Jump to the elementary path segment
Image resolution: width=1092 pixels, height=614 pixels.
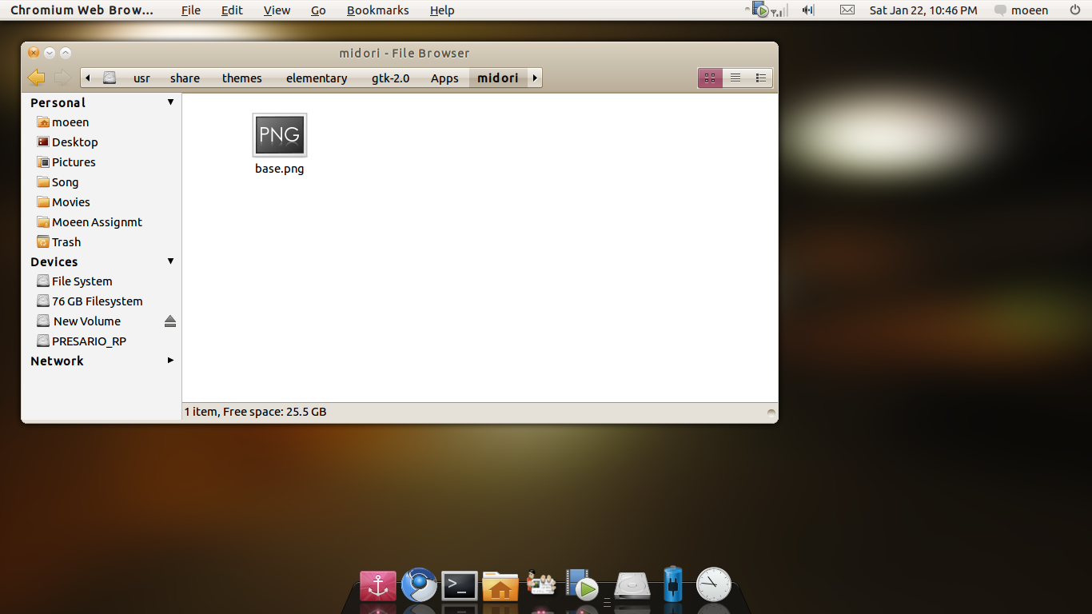pos(317,78)
